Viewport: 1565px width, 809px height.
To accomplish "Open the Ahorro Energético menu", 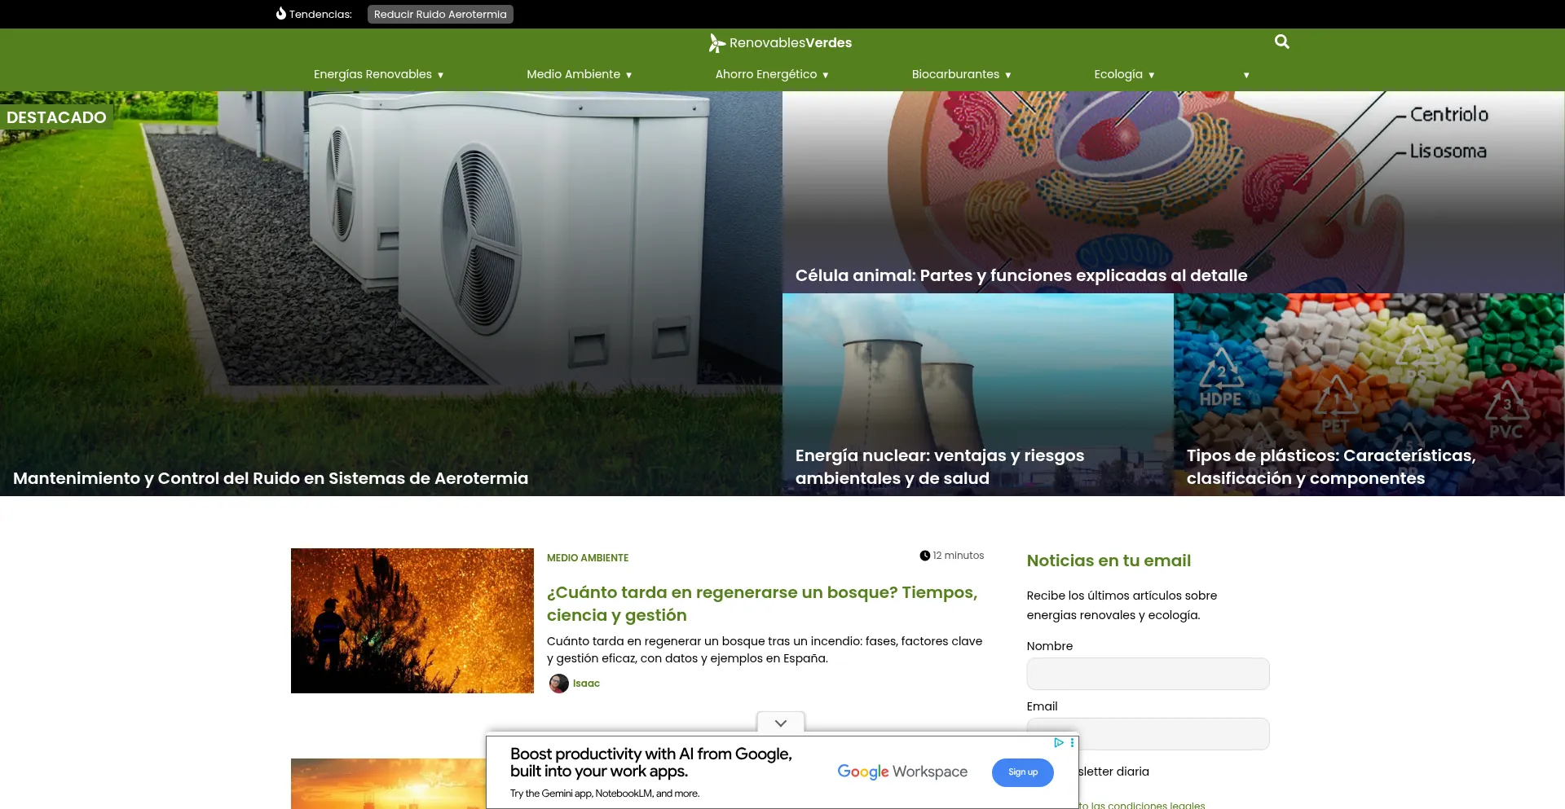I will 771,74.
